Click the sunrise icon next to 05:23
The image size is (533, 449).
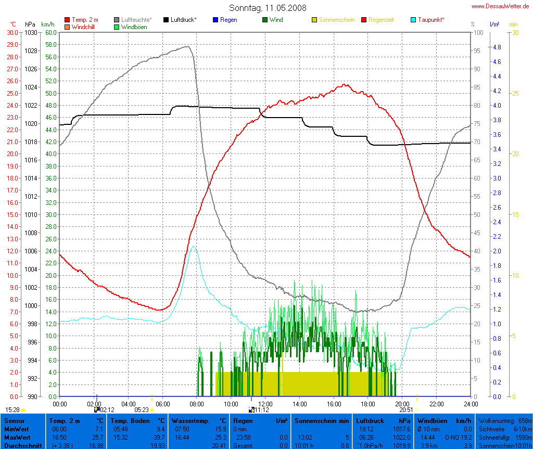(153, 410)
